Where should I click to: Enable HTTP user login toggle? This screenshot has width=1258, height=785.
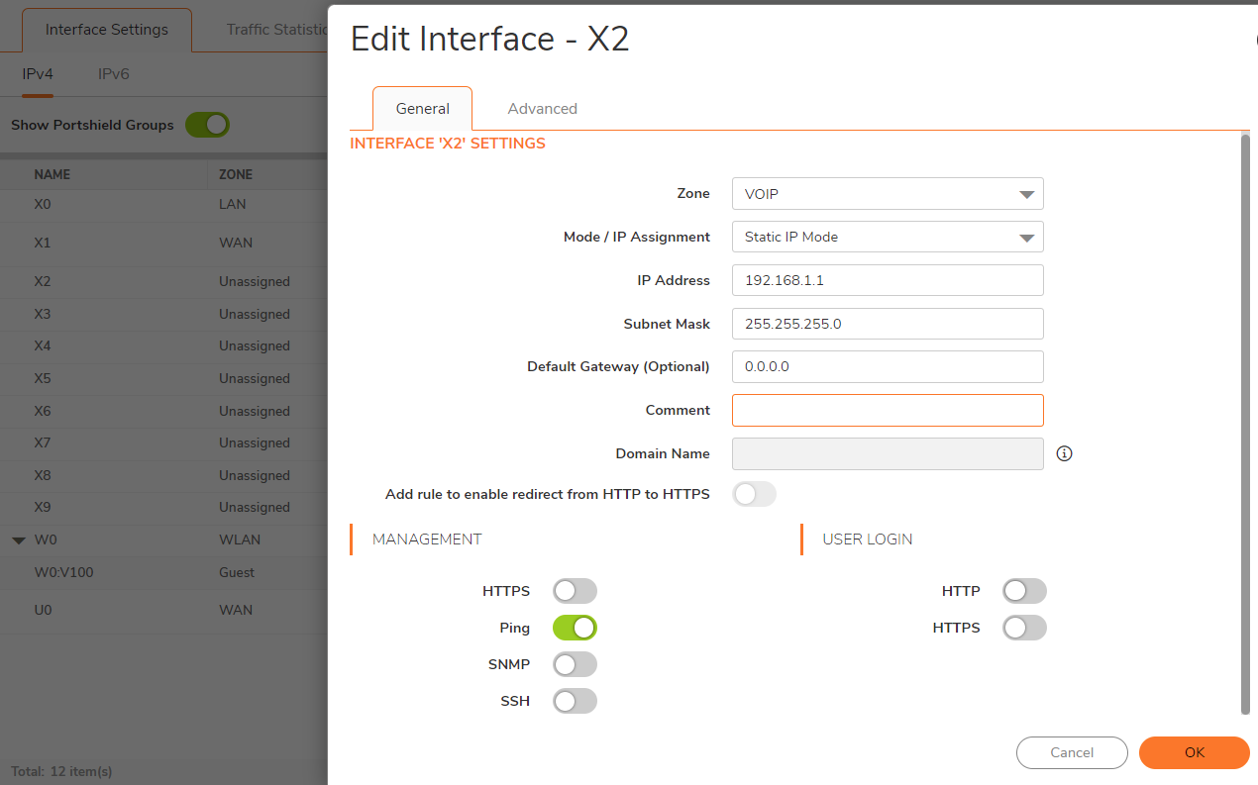coord(1024,591)
